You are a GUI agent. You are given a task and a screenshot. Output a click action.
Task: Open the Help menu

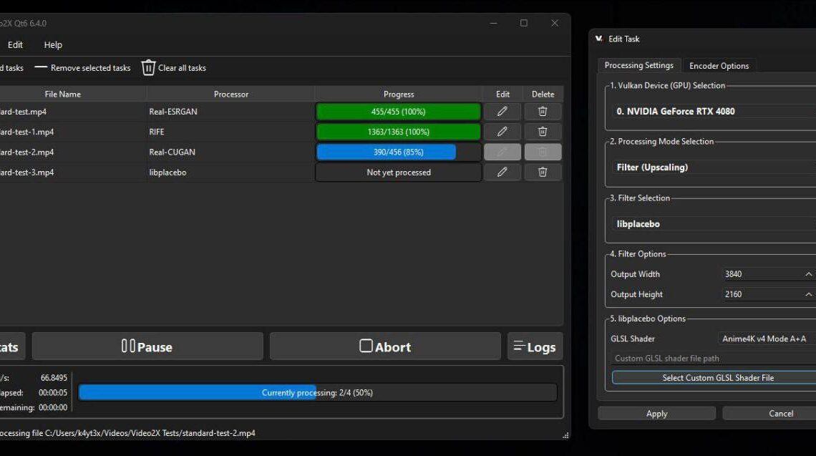point(53,44)
